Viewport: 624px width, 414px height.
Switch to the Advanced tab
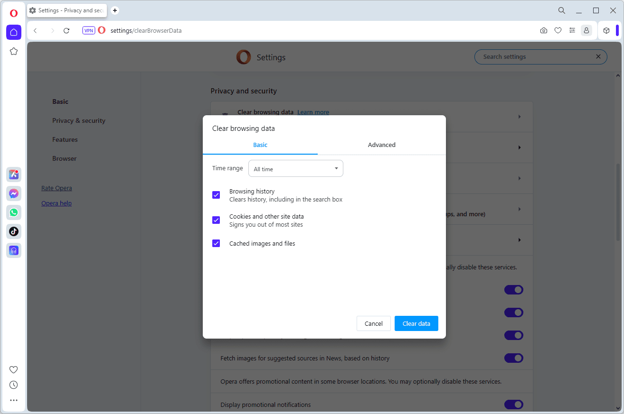[x=381, y=145]
